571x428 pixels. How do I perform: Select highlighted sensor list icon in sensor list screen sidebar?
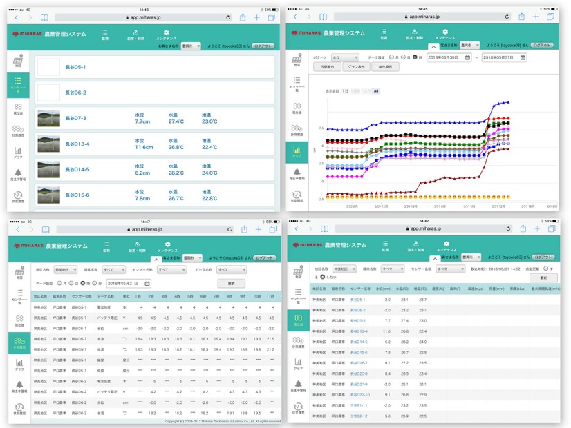click(x=18, y=85)
